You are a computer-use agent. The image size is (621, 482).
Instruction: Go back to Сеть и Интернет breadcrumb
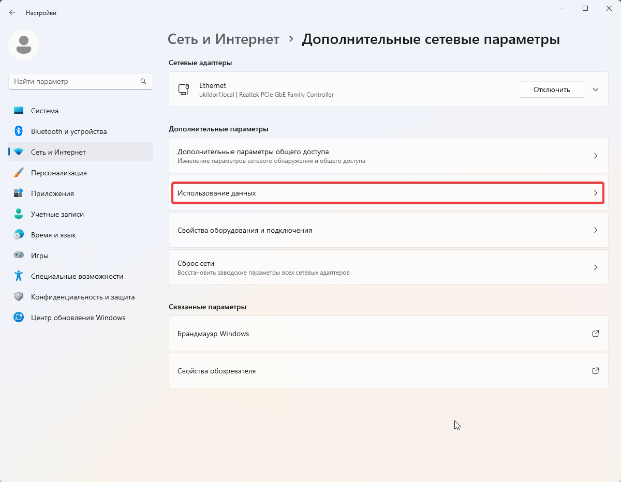pyautogui.click(x=224, y=39)
